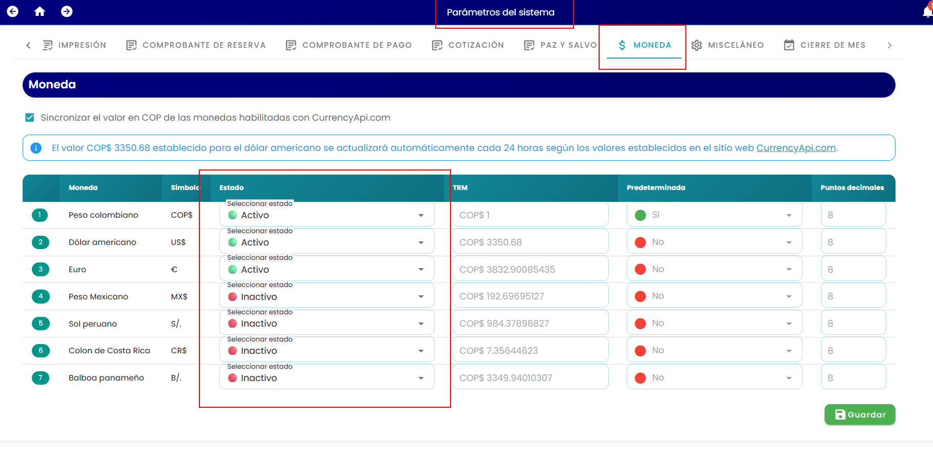Click the Guardar button

pyautogui.click(x=860, y=414)
